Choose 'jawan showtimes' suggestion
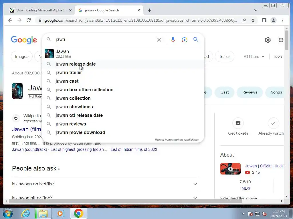This screenshot has width=293, height=219. [x=123, y=107]
